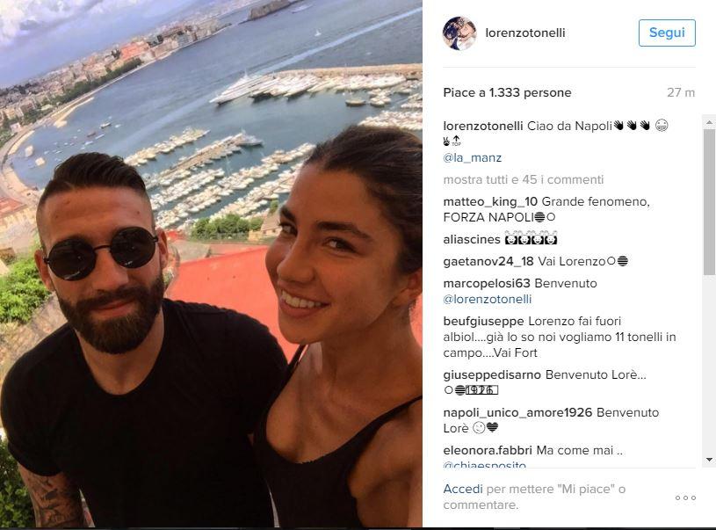This screenshot has height=530, width=716.
Task: Open the @la_manz tagged profile link
Action: pos(472,157)
